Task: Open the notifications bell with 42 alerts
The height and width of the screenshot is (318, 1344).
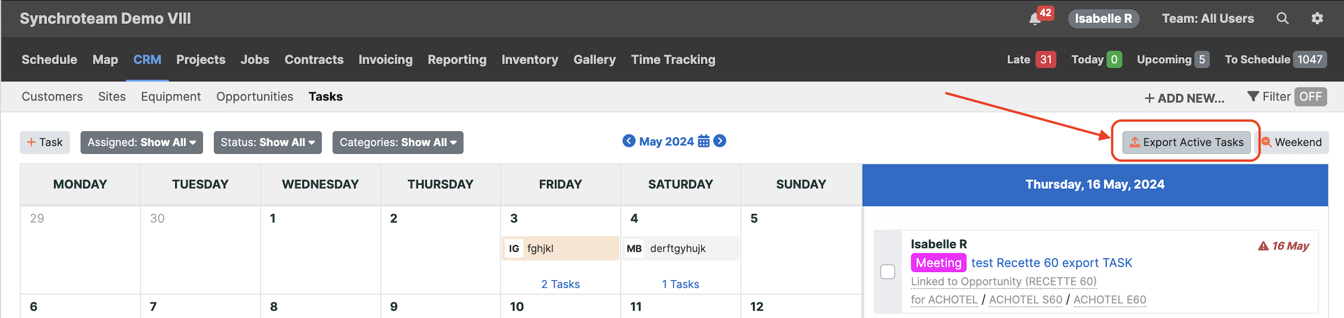Action: (x=1035, y=19)
